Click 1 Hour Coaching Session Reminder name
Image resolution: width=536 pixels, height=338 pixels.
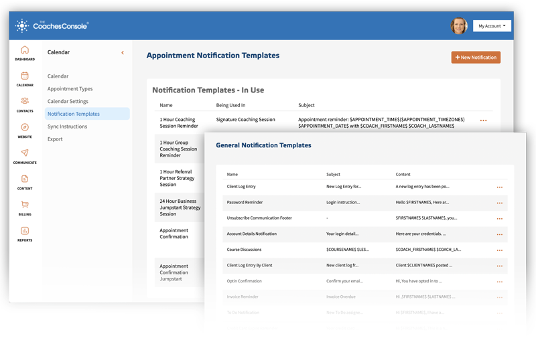(179, 122)
